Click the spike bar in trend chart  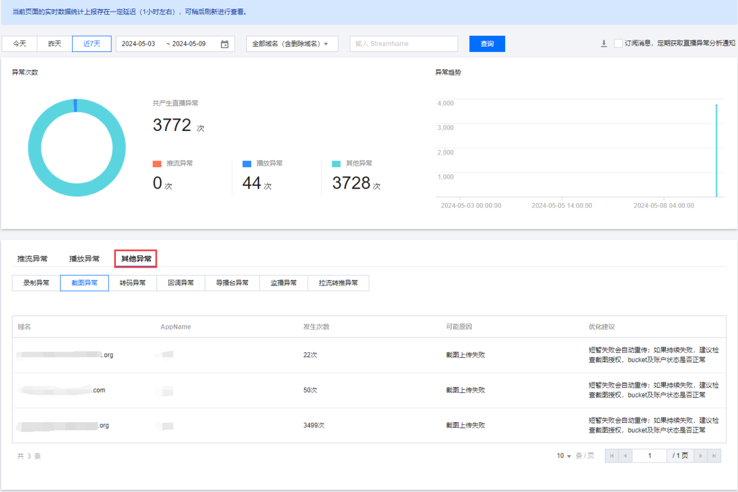tap(716, 151)
